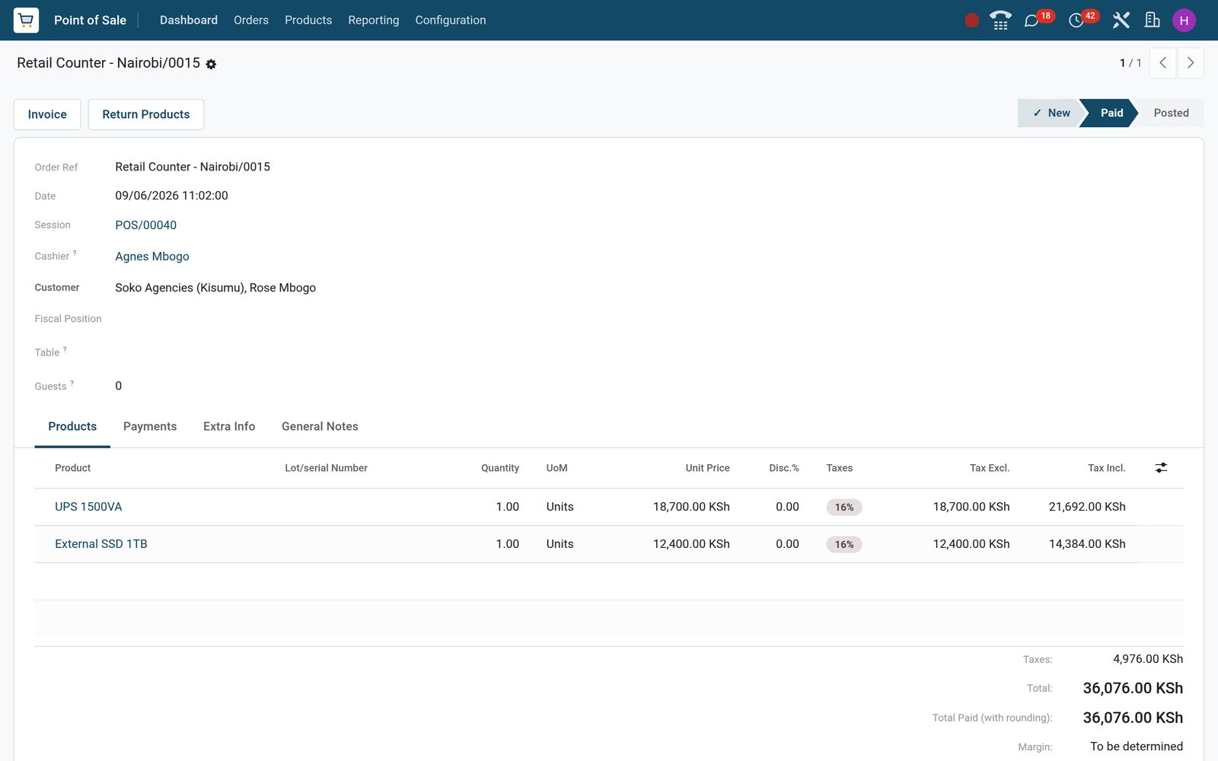Switch to the General Notes tab
This screenshot has width=1218, height=761.
click(320, 427)
